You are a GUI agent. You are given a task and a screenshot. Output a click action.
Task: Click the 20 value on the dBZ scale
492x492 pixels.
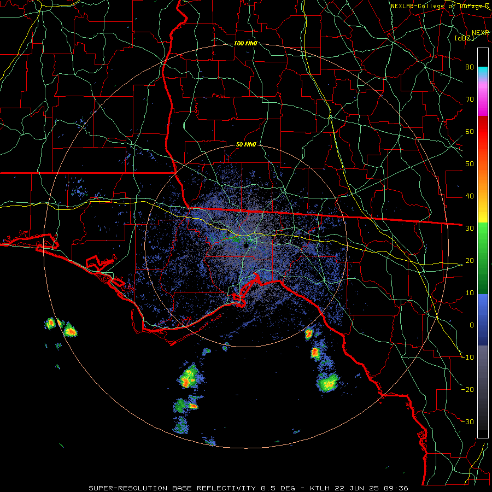[x=470, y=260]
